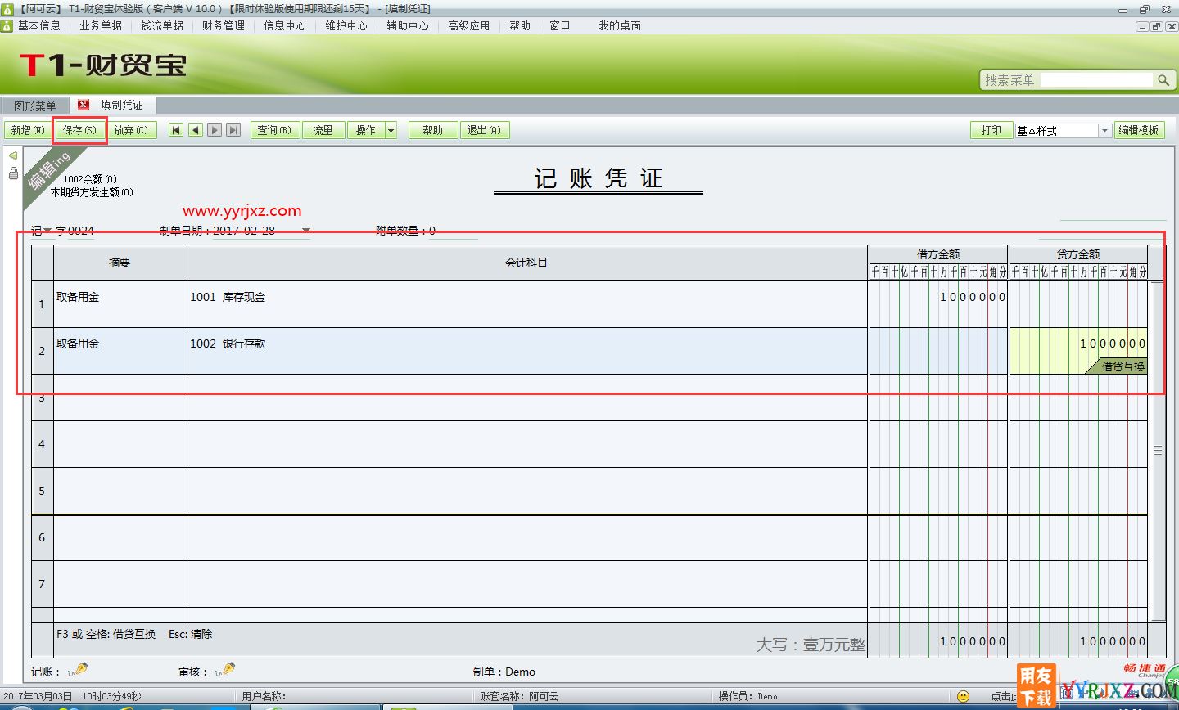The image size is (1179, 710).
Task: Open the 操作 button dropdown arrow
Action: [391, 130]
